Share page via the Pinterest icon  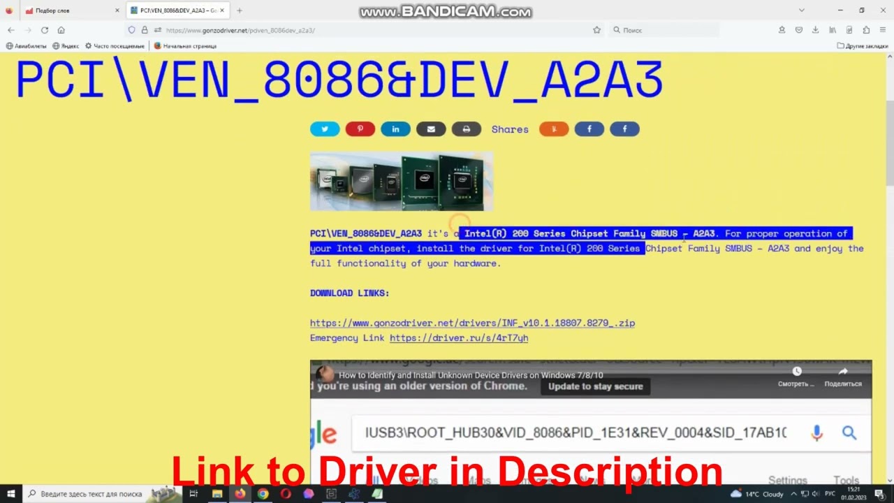pos(360,129)
